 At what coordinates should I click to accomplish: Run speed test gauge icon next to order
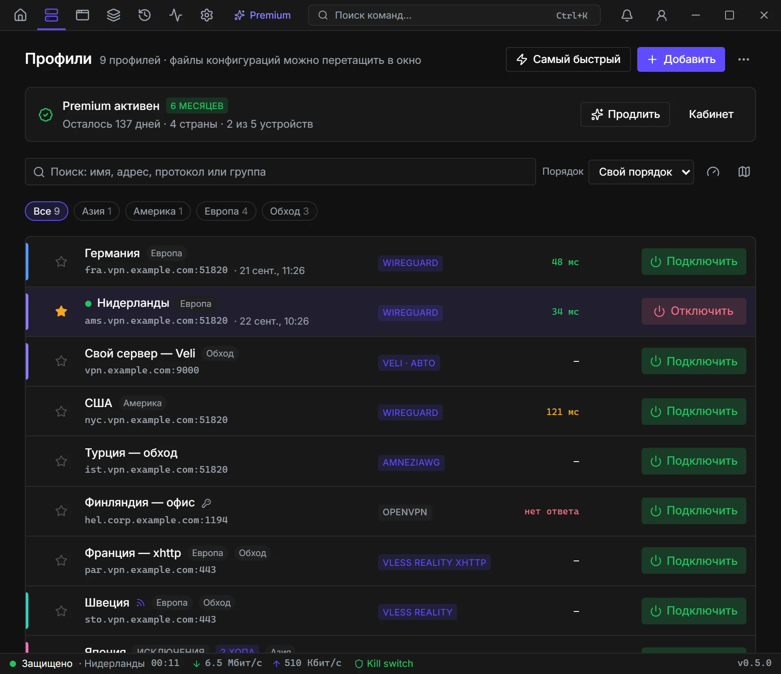[x=713, y=172]
